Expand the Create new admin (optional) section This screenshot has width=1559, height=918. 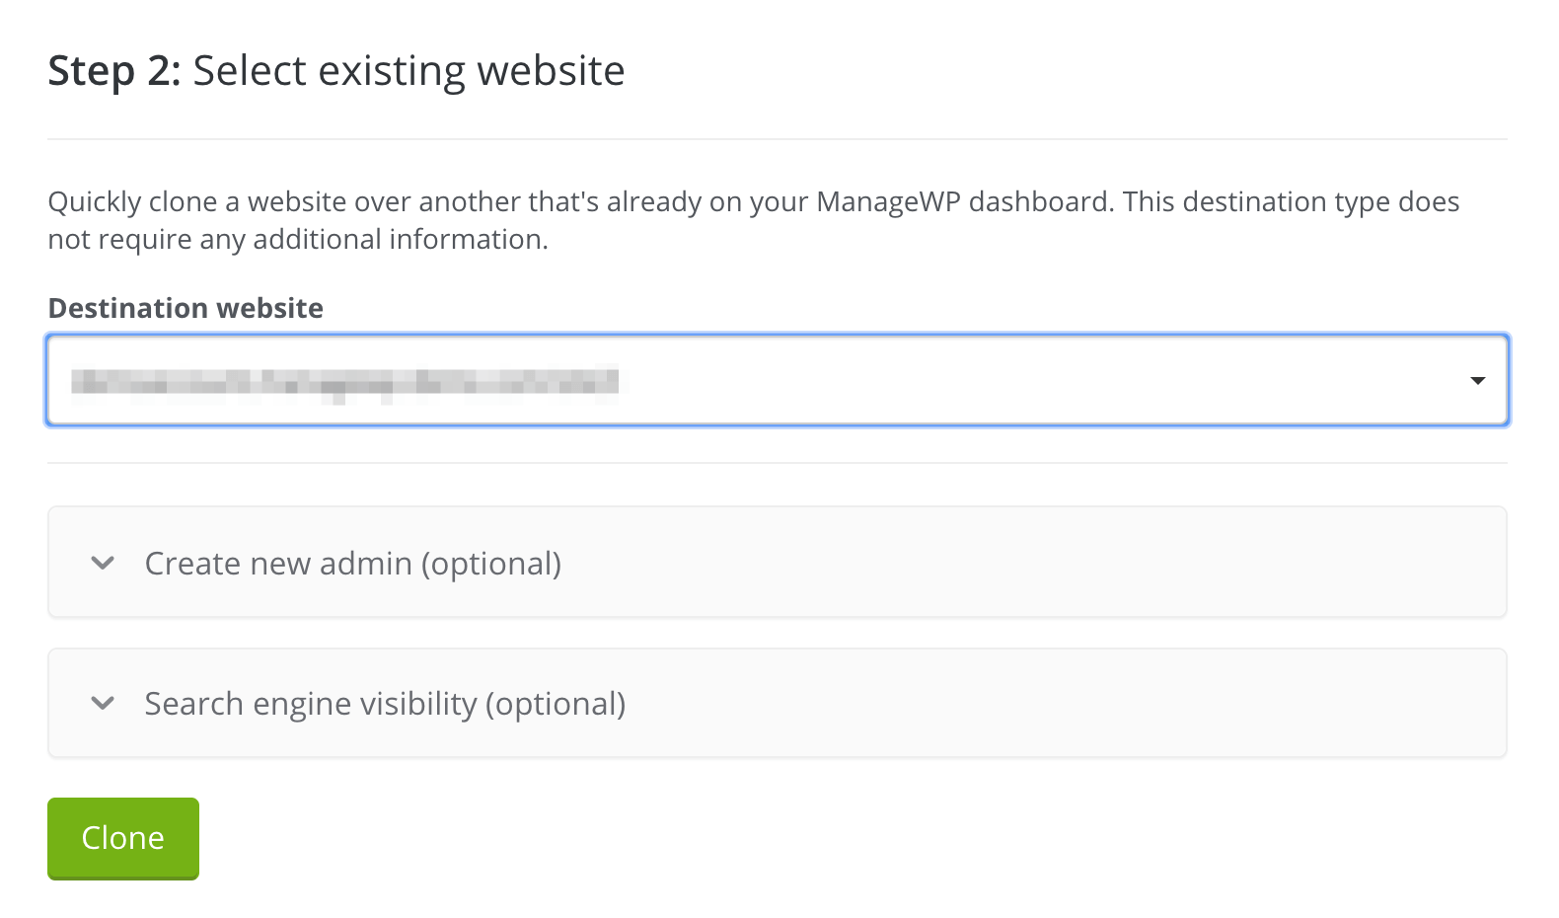pos(352,564)
